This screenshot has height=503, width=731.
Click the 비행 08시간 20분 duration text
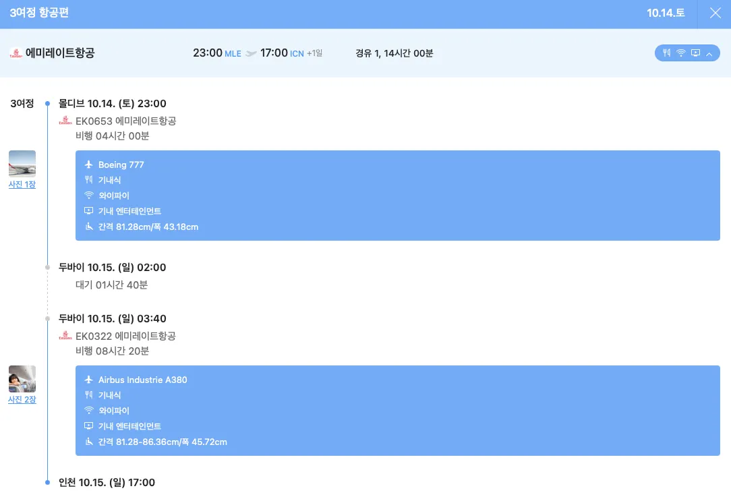click(x=113, y=351)
